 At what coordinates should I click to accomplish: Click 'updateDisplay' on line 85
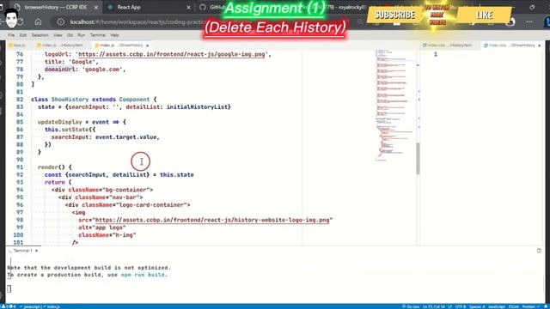(59, 122)
